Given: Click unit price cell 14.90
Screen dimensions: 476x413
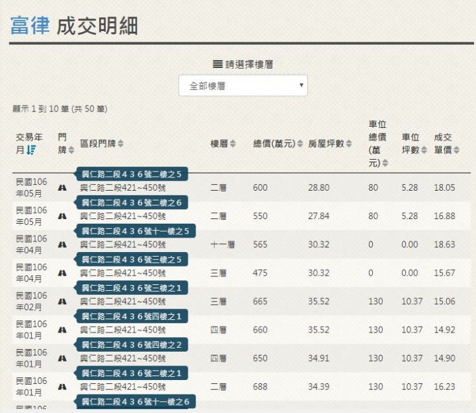Looking at the screenshot, I should click(444, 358).
